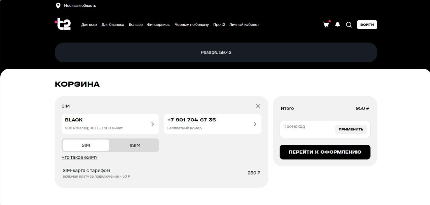Expand phone number selection chevron
430x205 pixels.
tap(255, 124)
